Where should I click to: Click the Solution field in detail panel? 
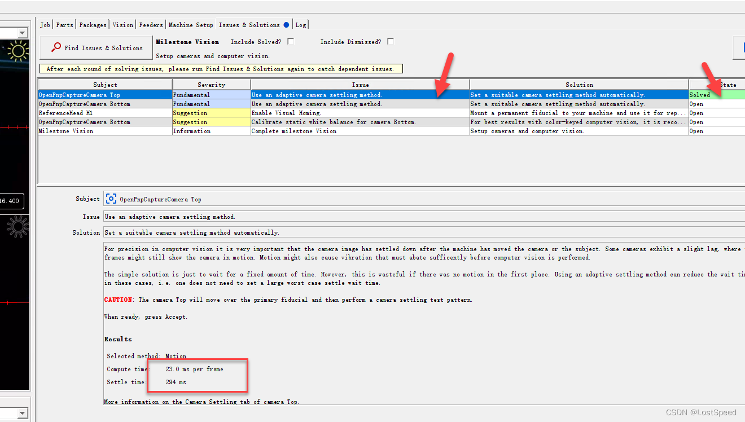pos(424,232)
